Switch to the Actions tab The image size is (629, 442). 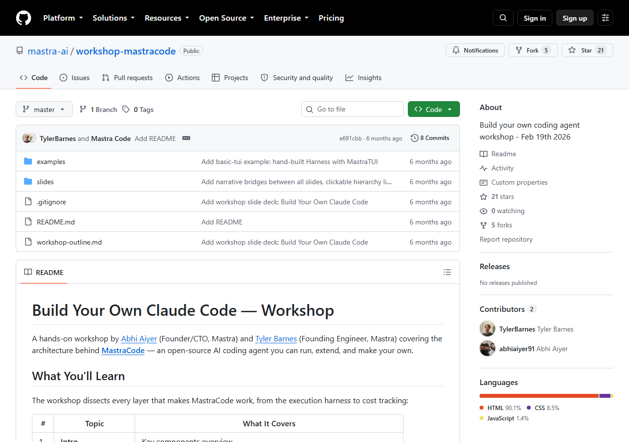click(x=182, y=78)
